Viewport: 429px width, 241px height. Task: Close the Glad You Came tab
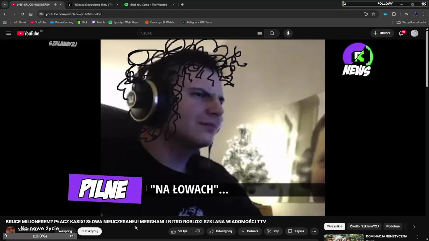click(174, 5)
